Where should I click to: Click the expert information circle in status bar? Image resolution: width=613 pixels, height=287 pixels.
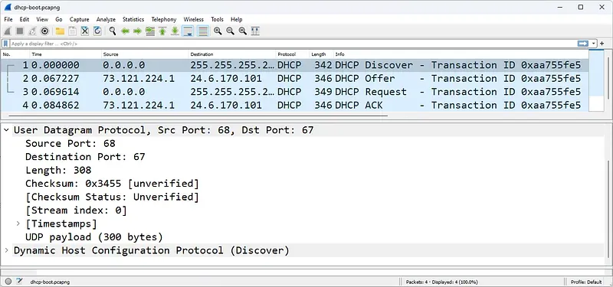tap(8, 282)
